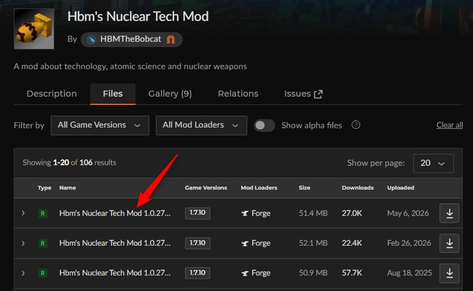
Task: Click the 22.4K downloads count
Action: [352, 243]
